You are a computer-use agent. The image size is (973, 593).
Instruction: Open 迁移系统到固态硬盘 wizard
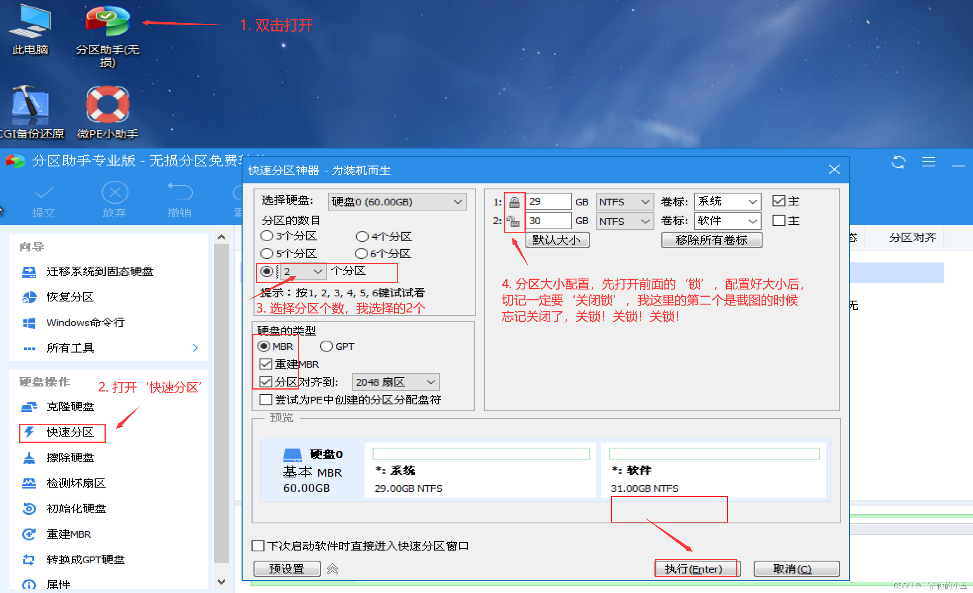coord(88,271)
